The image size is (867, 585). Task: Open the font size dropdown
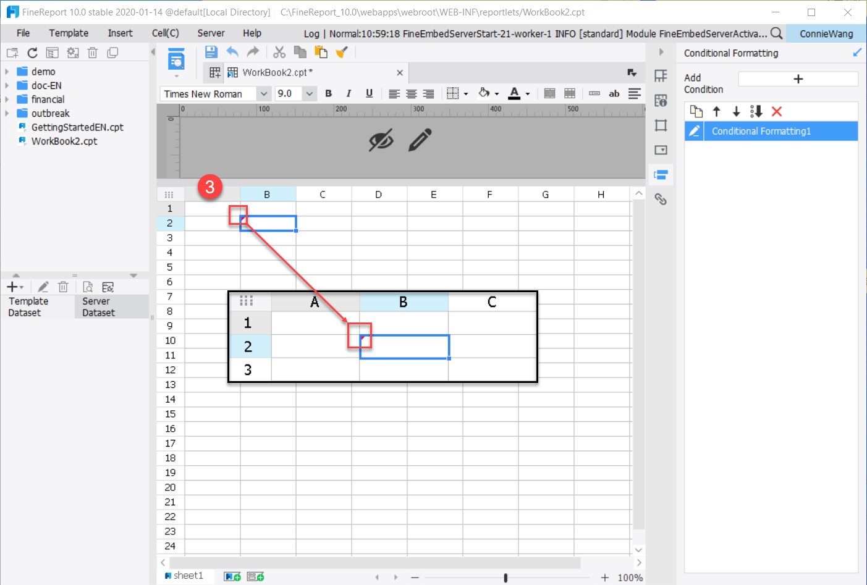[x=309, y=93]
